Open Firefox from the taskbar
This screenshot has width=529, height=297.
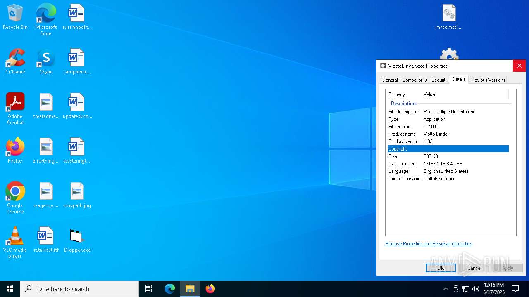point(210,289)
